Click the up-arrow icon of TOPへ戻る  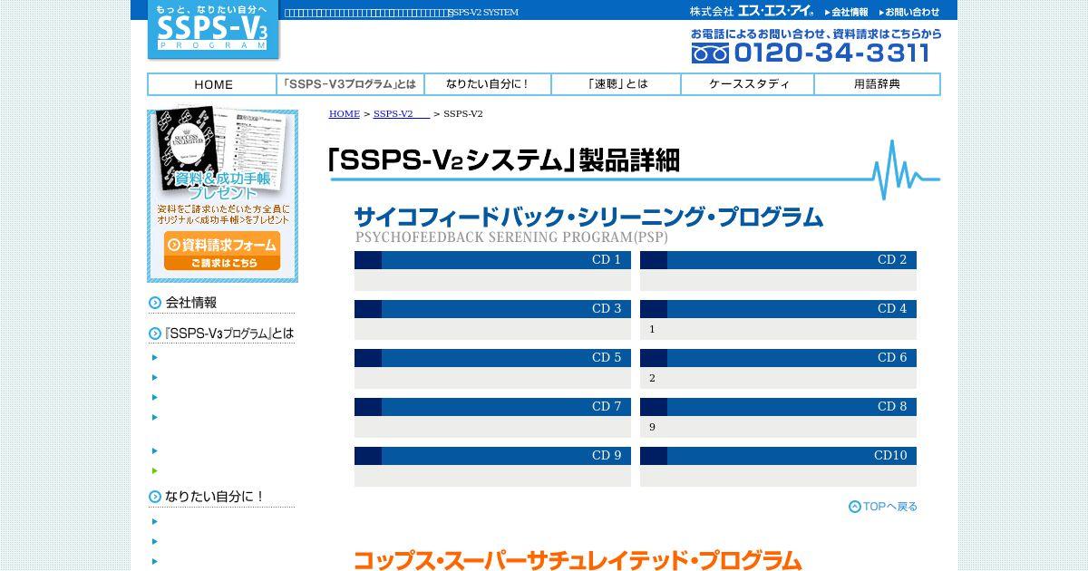pyautogui.click(x=855, y=507)
